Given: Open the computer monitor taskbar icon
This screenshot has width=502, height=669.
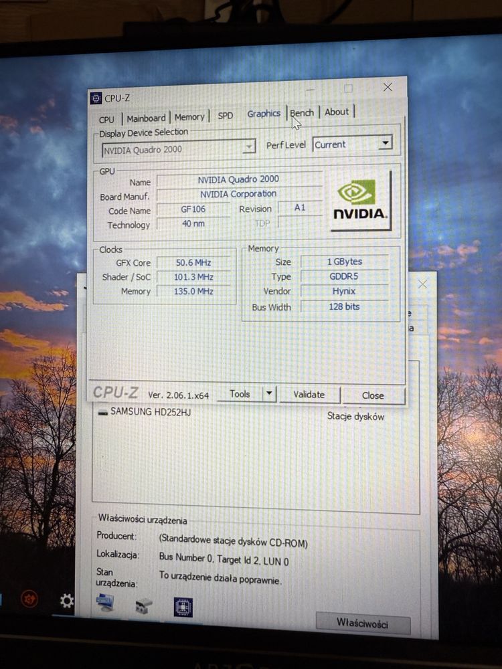Looking at the screenshot, I should (105, 603).
